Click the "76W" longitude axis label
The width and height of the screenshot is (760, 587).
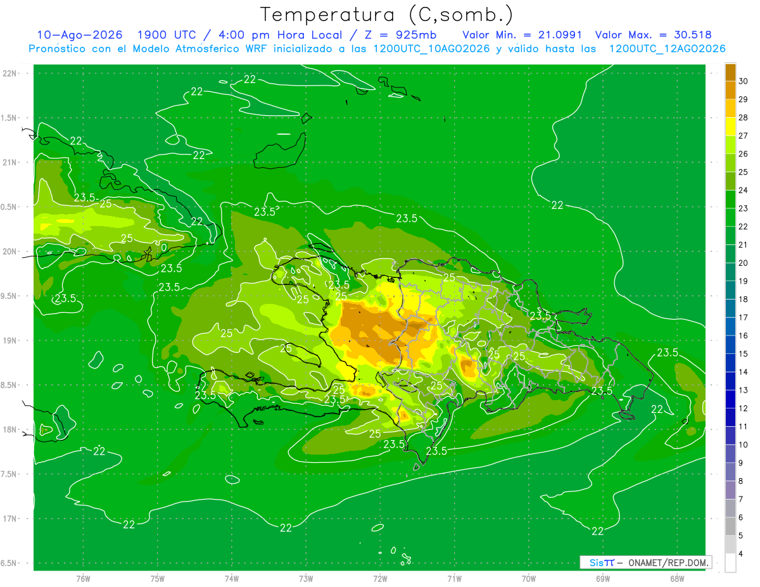pyautogui.click(x=83, y=578)
